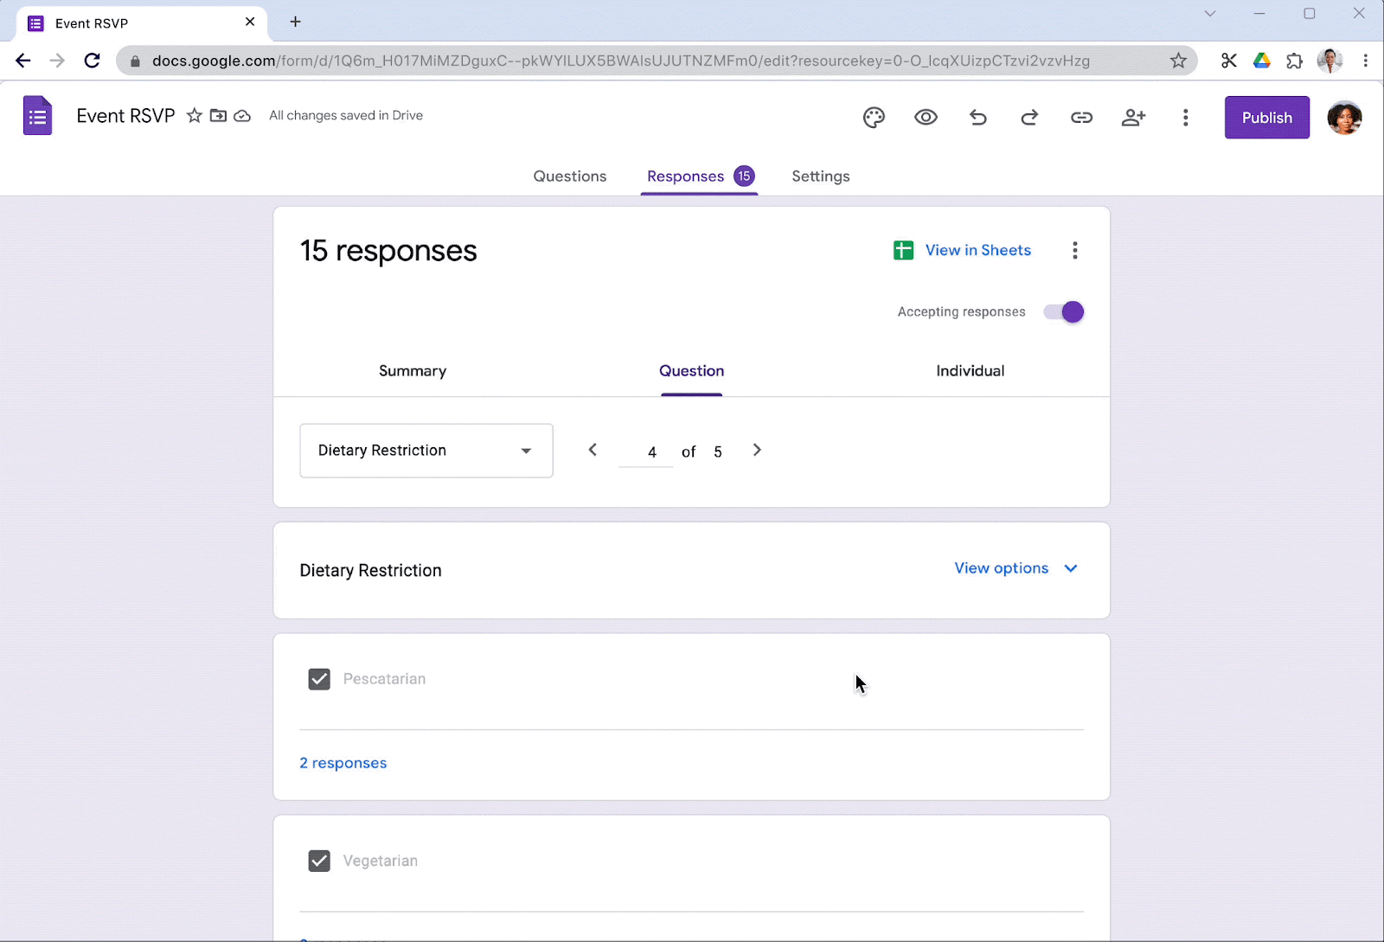Viewport: 1384px width, 942px height.
Task: Expand View options for Dietary Restriction
Action: pos(1016,568)
